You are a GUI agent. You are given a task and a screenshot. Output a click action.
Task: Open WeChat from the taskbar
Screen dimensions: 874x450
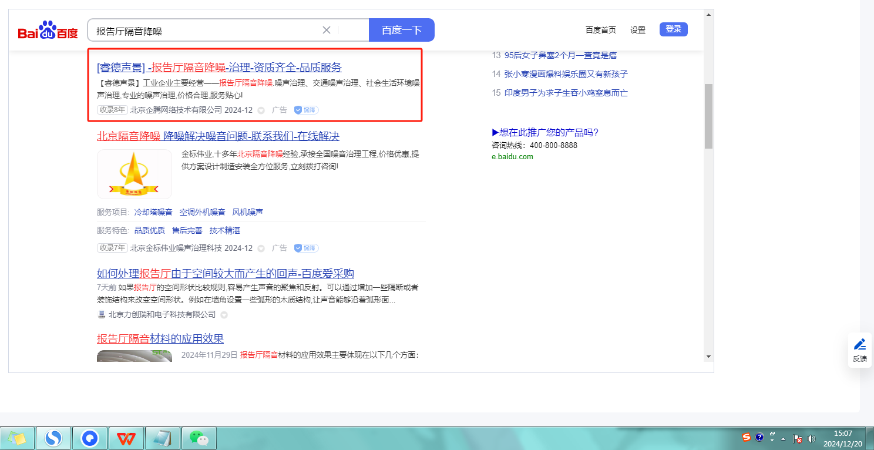199,438
